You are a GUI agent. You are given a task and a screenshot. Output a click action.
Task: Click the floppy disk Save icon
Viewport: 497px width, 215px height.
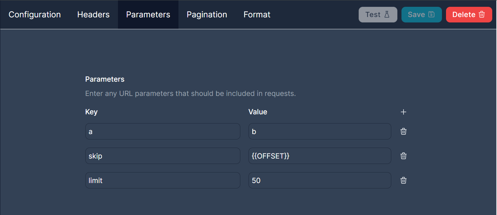click(431, 15)
